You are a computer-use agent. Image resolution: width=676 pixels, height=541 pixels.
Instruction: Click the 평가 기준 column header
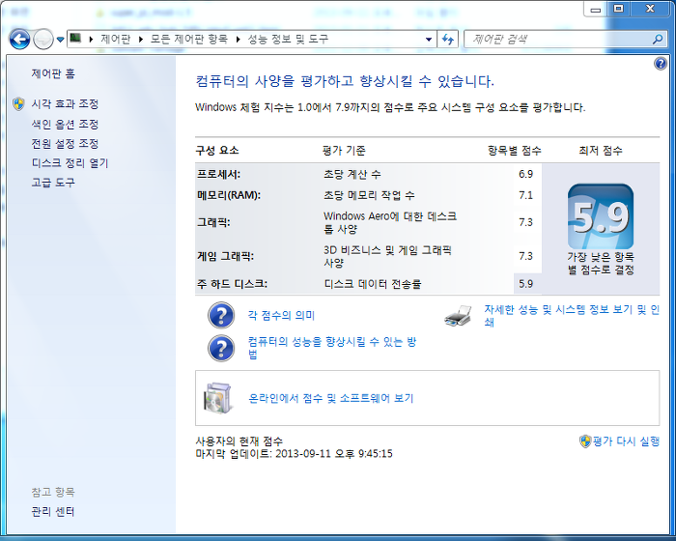[x=344, y=151]
